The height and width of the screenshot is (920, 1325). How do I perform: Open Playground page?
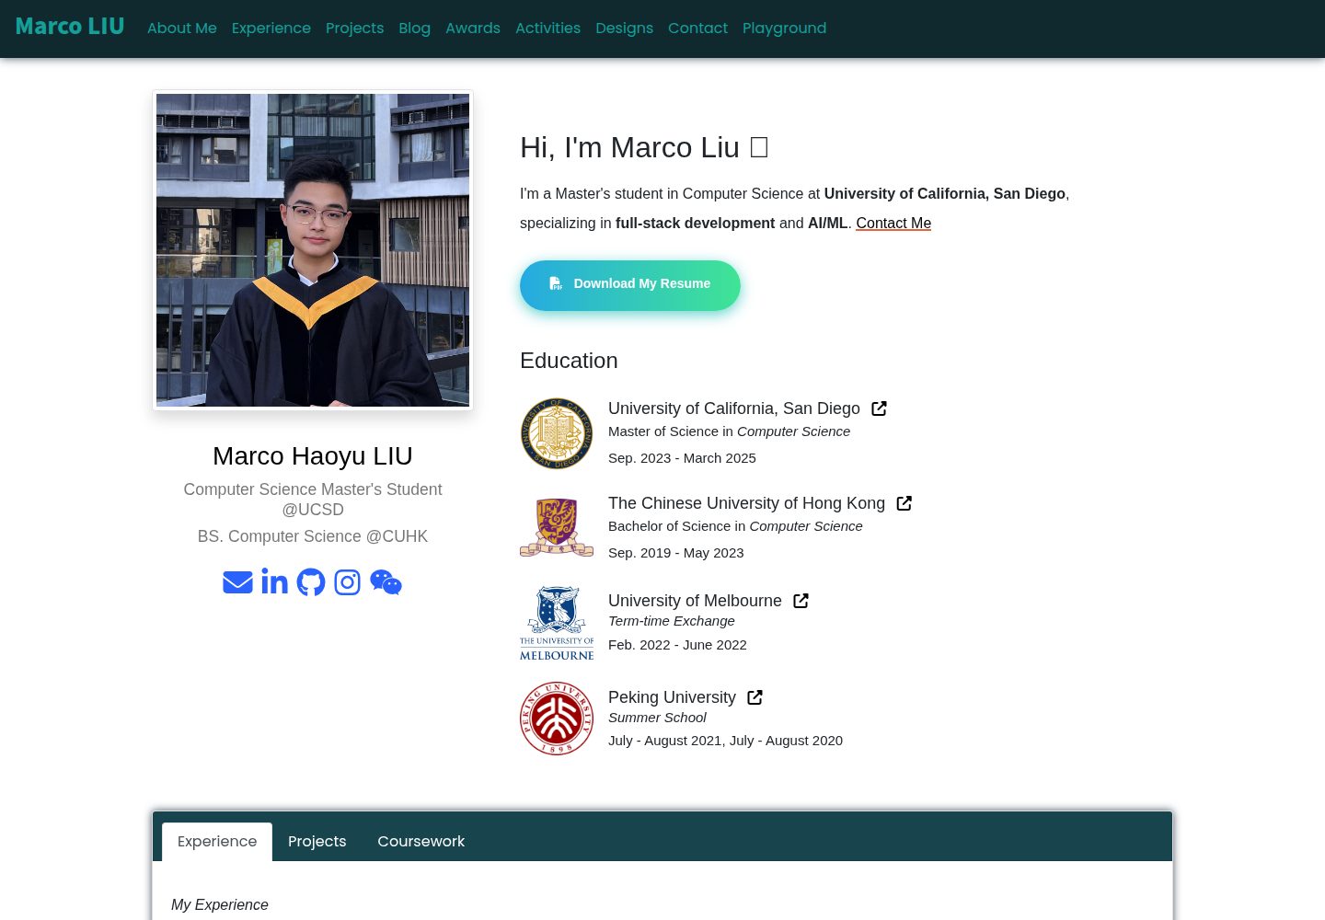pyautogui.click(x=784, y=29)
